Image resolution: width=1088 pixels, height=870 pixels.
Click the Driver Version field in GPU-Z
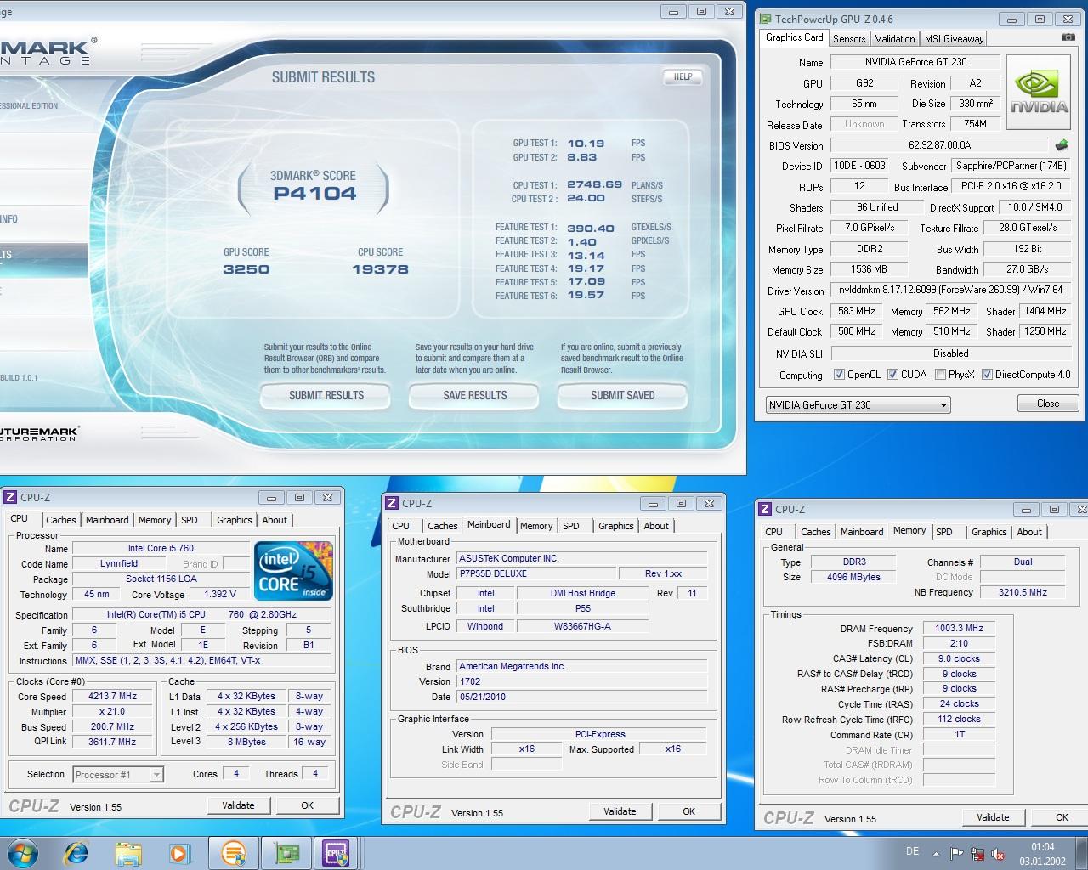click(x=950, y=290)
